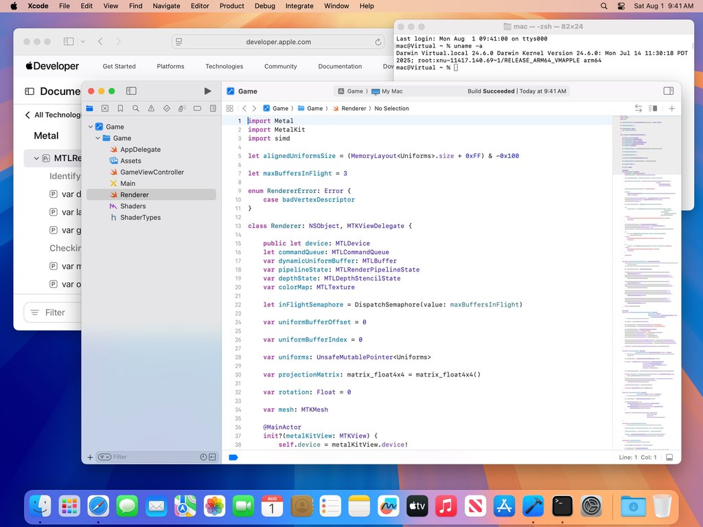Screen dimensions: 703x527
Task: Collapse the MTLRe protocol in Safari sidebar
Action: tap(36, 158)
